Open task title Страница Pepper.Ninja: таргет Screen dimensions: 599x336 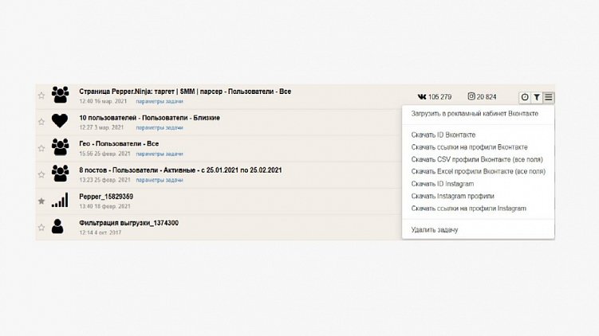[x=185, y=92]
